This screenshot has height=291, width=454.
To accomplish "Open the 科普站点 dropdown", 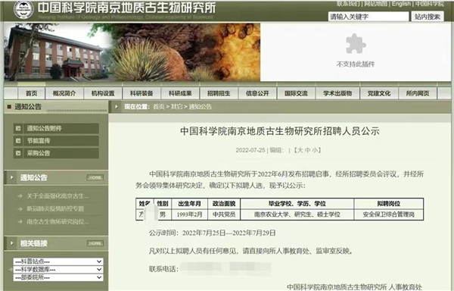I will (x=58, y=261).
